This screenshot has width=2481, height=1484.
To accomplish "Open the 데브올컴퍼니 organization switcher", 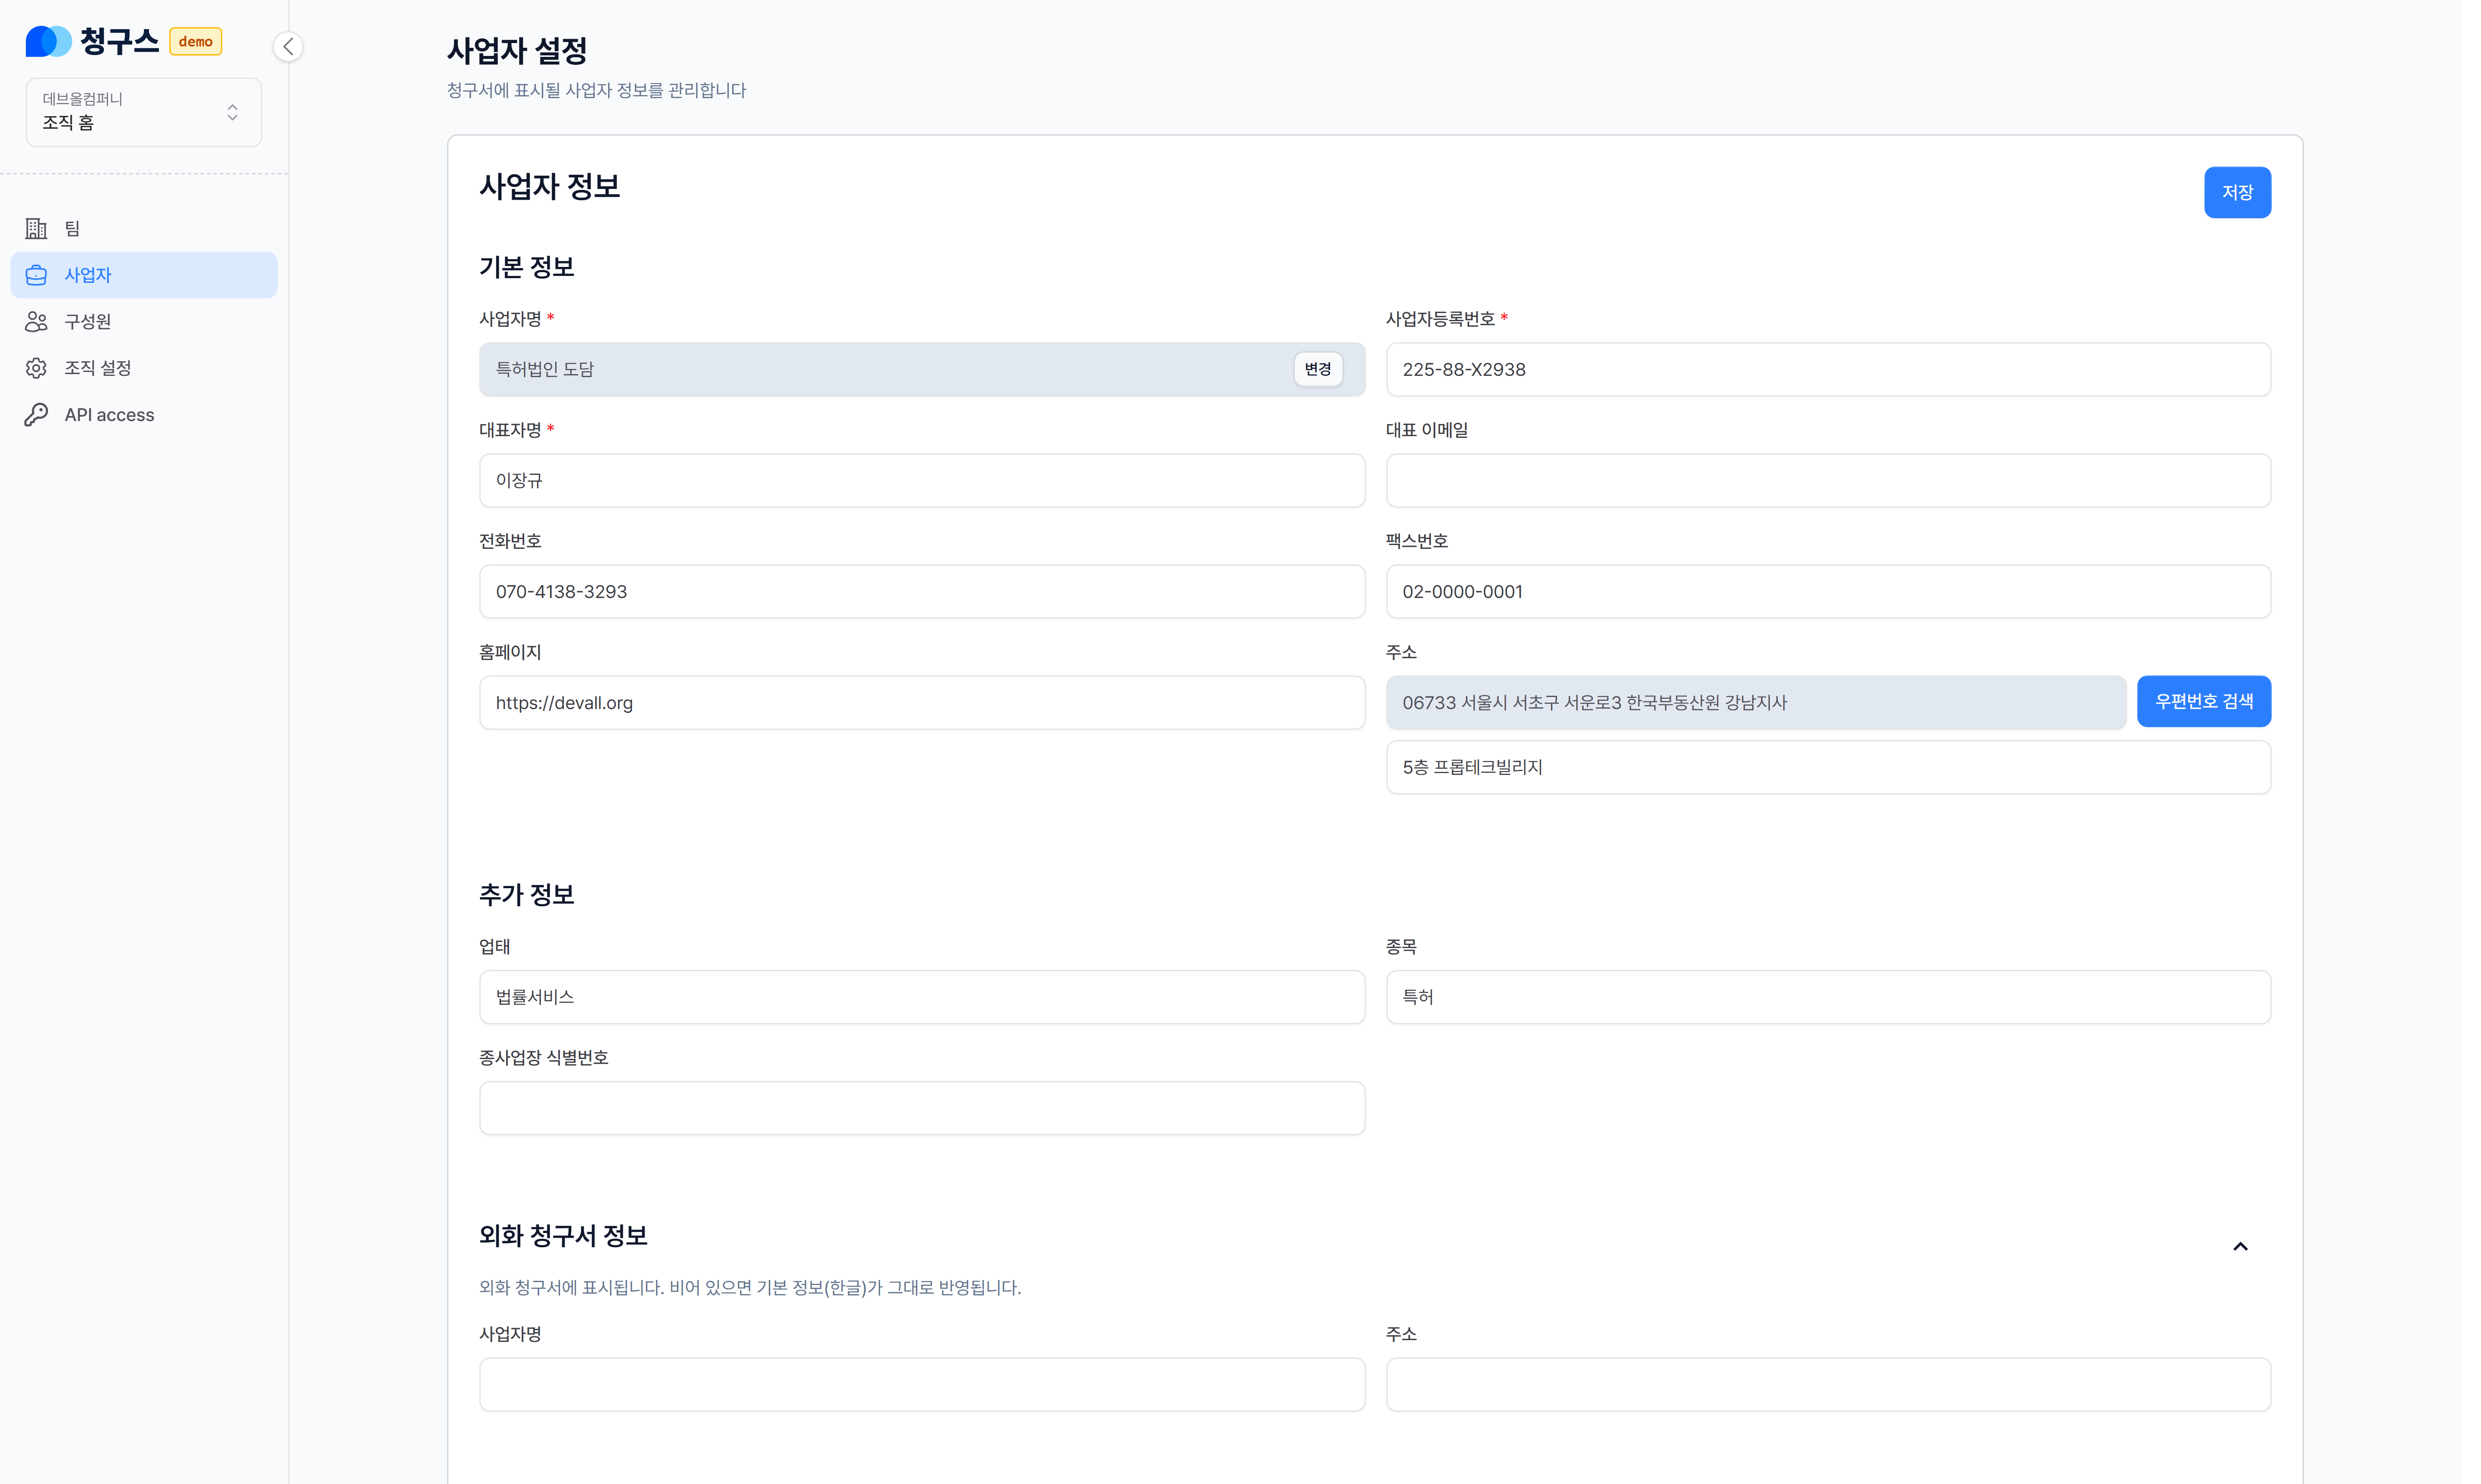I will coord(144,111).
